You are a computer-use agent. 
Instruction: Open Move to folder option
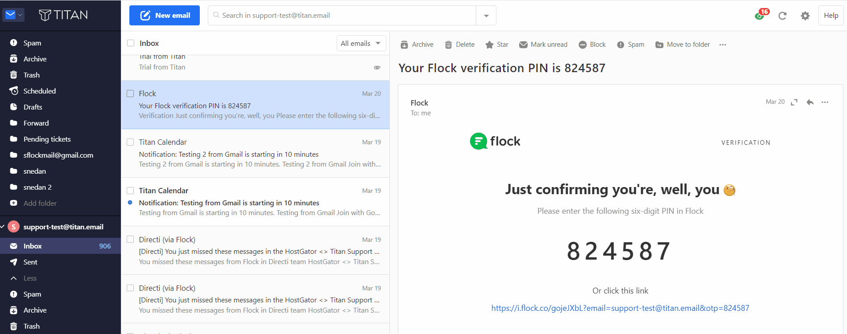click(x=682, y=45)
